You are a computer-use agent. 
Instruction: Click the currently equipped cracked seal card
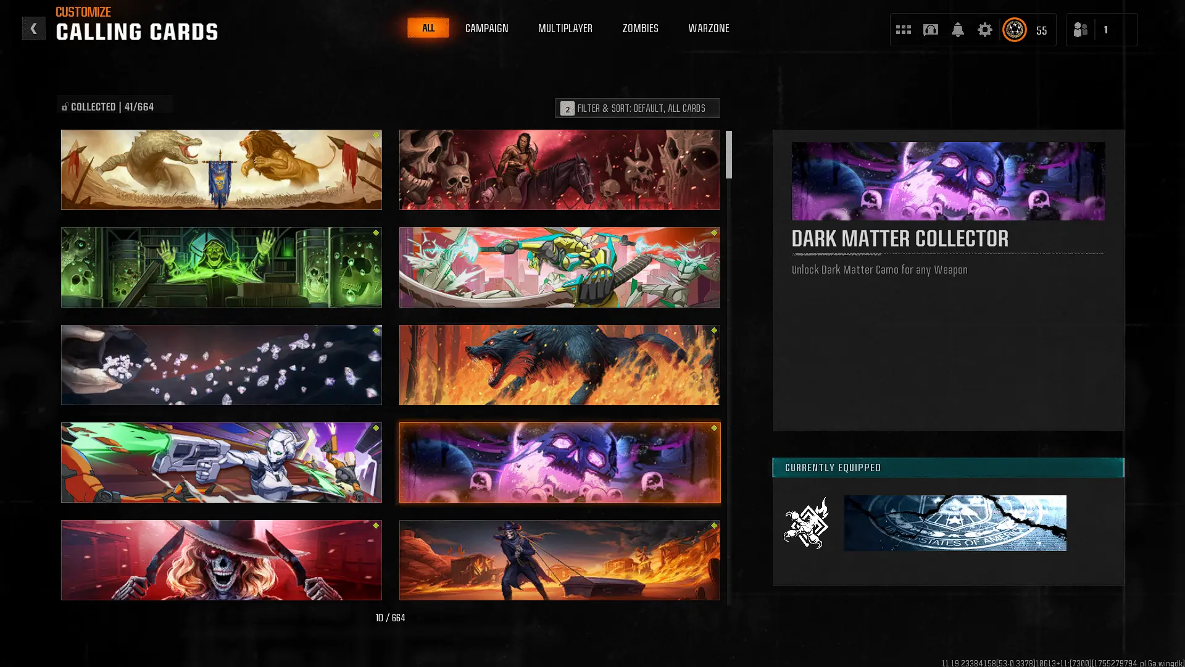click(955, 523)
